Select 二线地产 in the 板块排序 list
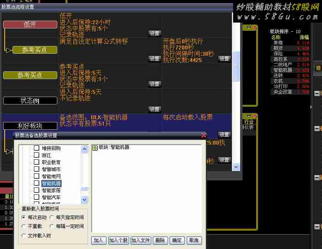The height and width of the screenshot is (249, 322). pyautogui.click(x=290, y=65)
